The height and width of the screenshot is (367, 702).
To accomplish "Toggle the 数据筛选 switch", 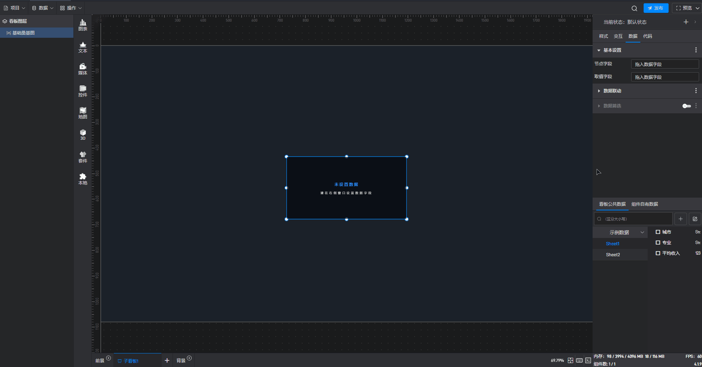I will [686, 106].
